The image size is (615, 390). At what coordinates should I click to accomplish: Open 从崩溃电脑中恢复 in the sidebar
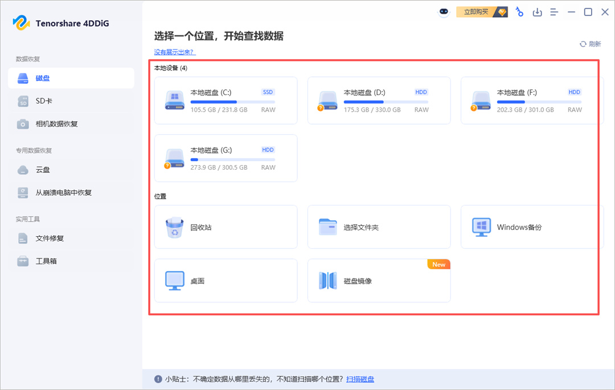(x=71, y=192)
